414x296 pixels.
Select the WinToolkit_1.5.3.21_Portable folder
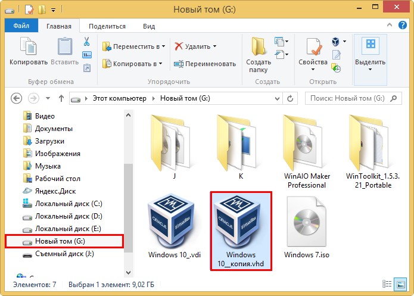coord(373,152)
